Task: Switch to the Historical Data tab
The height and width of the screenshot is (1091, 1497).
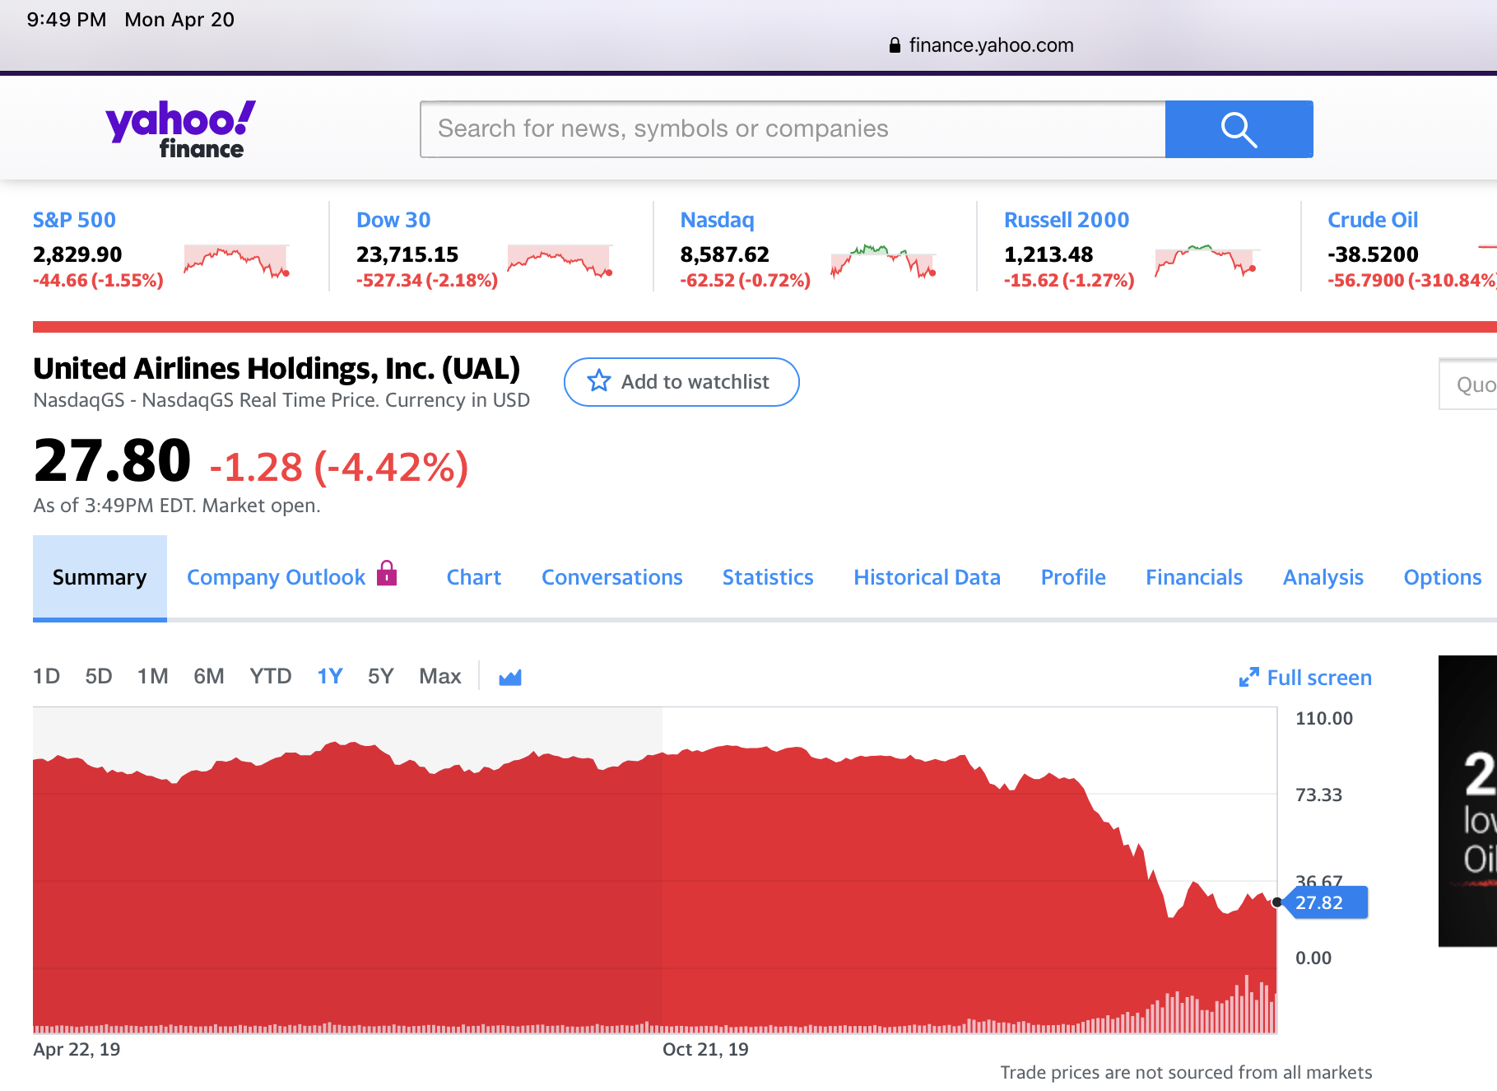Action: pyautogui.click(x=927, y=578)
